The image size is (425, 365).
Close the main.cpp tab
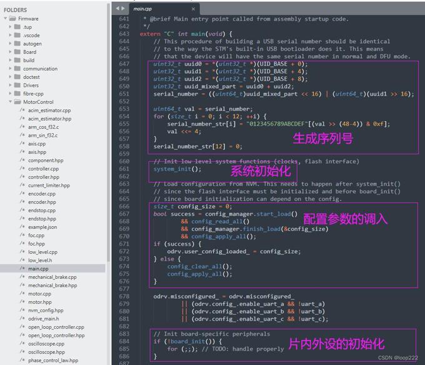click(x=193, y=9)
